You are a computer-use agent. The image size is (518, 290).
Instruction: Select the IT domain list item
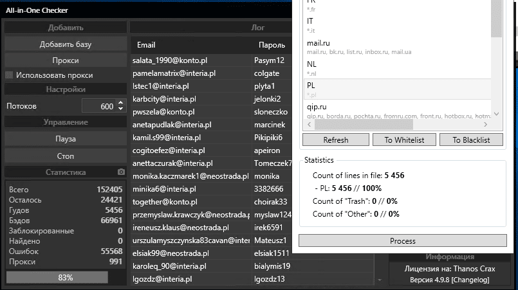pyautogui.click(x=397, y=26)
